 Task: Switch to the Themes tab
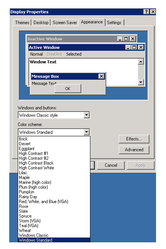(x=22, y=23)
